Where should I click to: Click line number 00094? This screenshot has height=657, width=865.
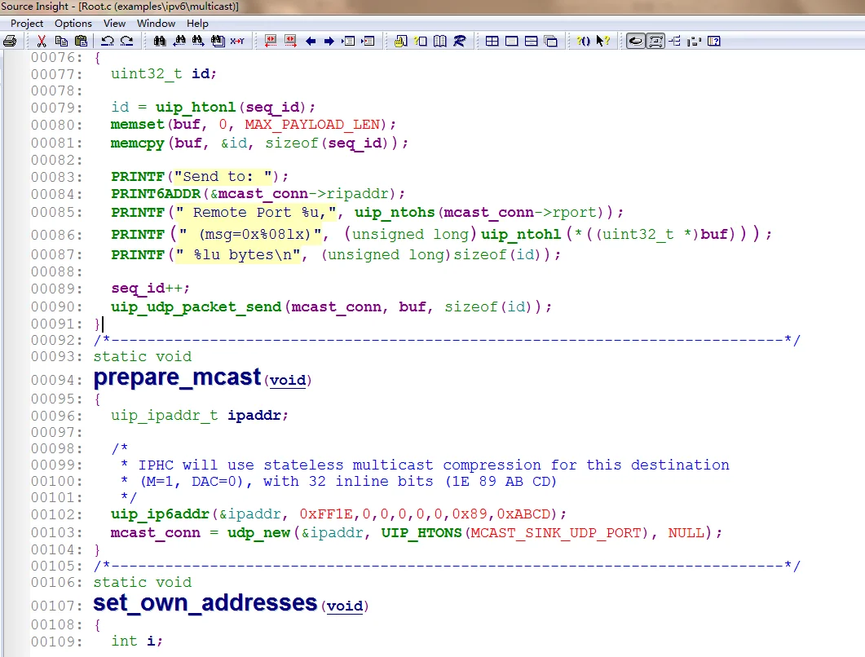[56, 380]
